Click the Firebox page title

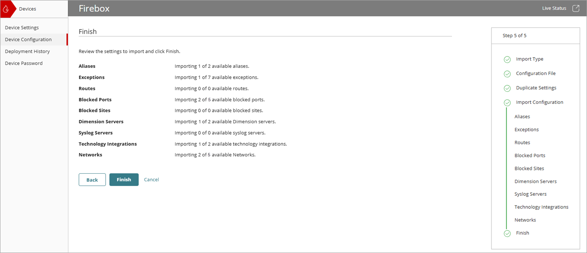point(94,8)
